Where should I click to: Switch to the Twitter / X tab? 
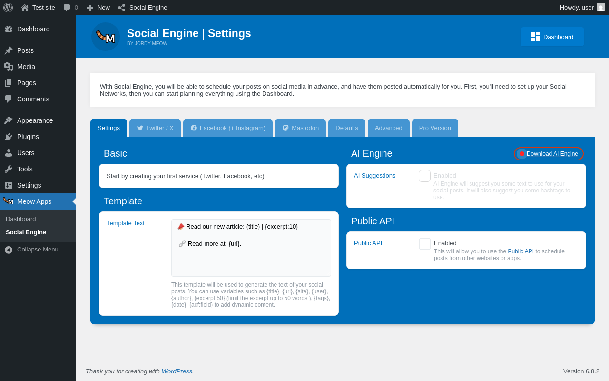coord(155,128)
